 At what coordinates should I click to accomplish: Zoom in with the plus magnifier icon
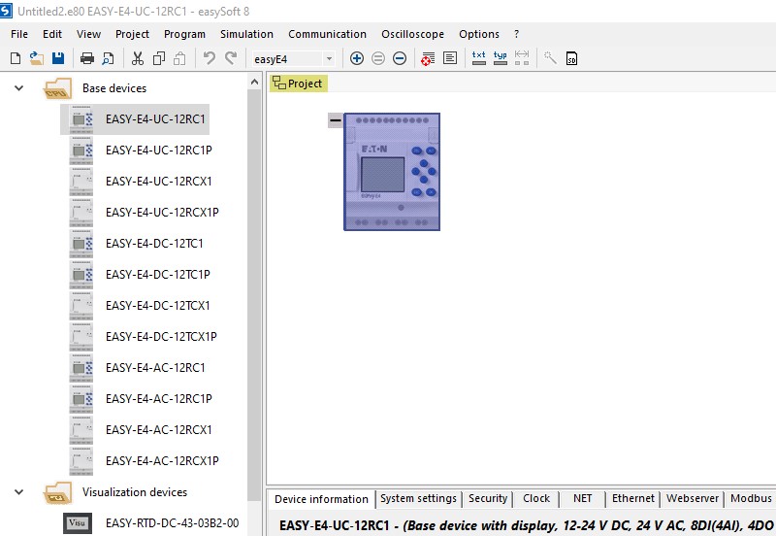tap(356, 58)
